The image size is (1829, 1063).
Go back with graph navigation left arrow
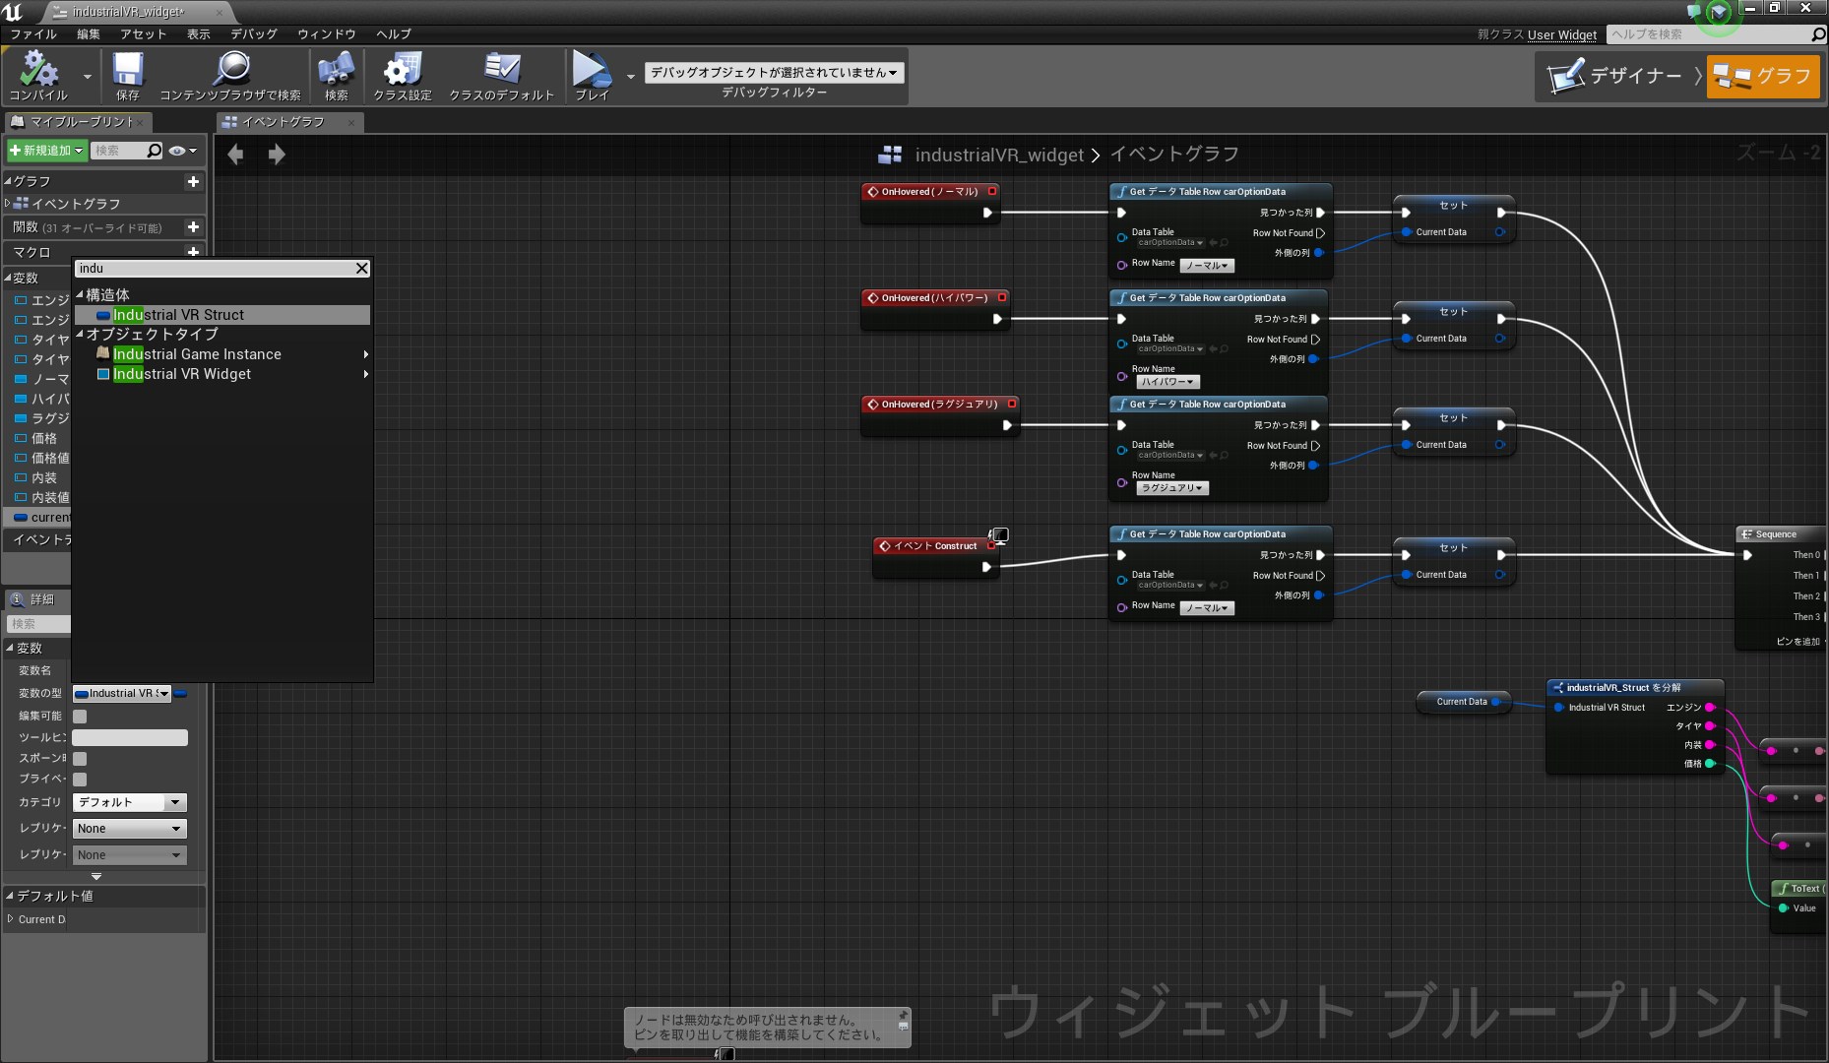pyautogui.click(x=235, y=154)
